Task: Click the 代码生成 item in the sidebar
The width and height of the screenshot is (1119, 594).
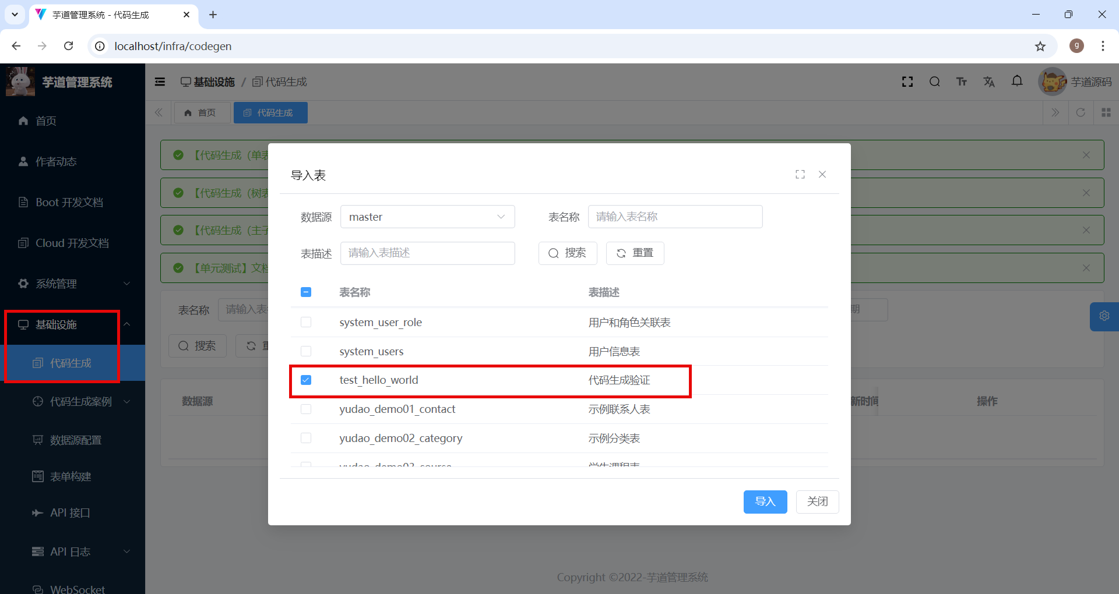Action: click(x=72, y=363)
